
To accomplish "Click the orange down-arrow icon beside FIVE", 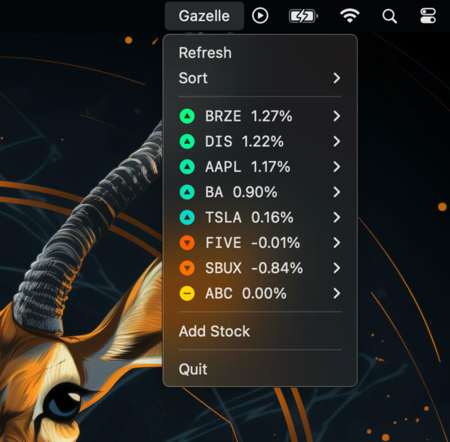I will (x=187, y=243).
